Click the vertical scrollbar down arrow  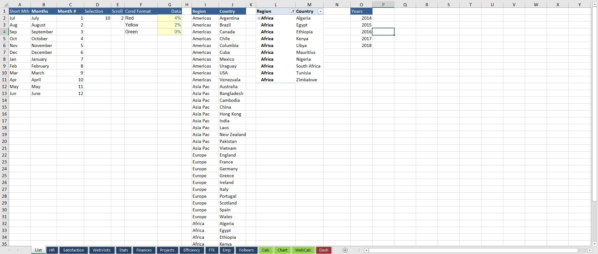point(595,244)
